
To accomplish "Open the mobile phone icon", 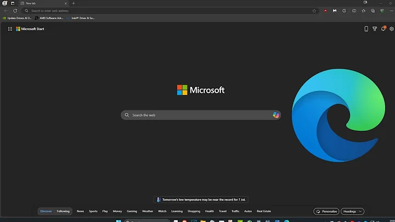I will tap(366, 29).
